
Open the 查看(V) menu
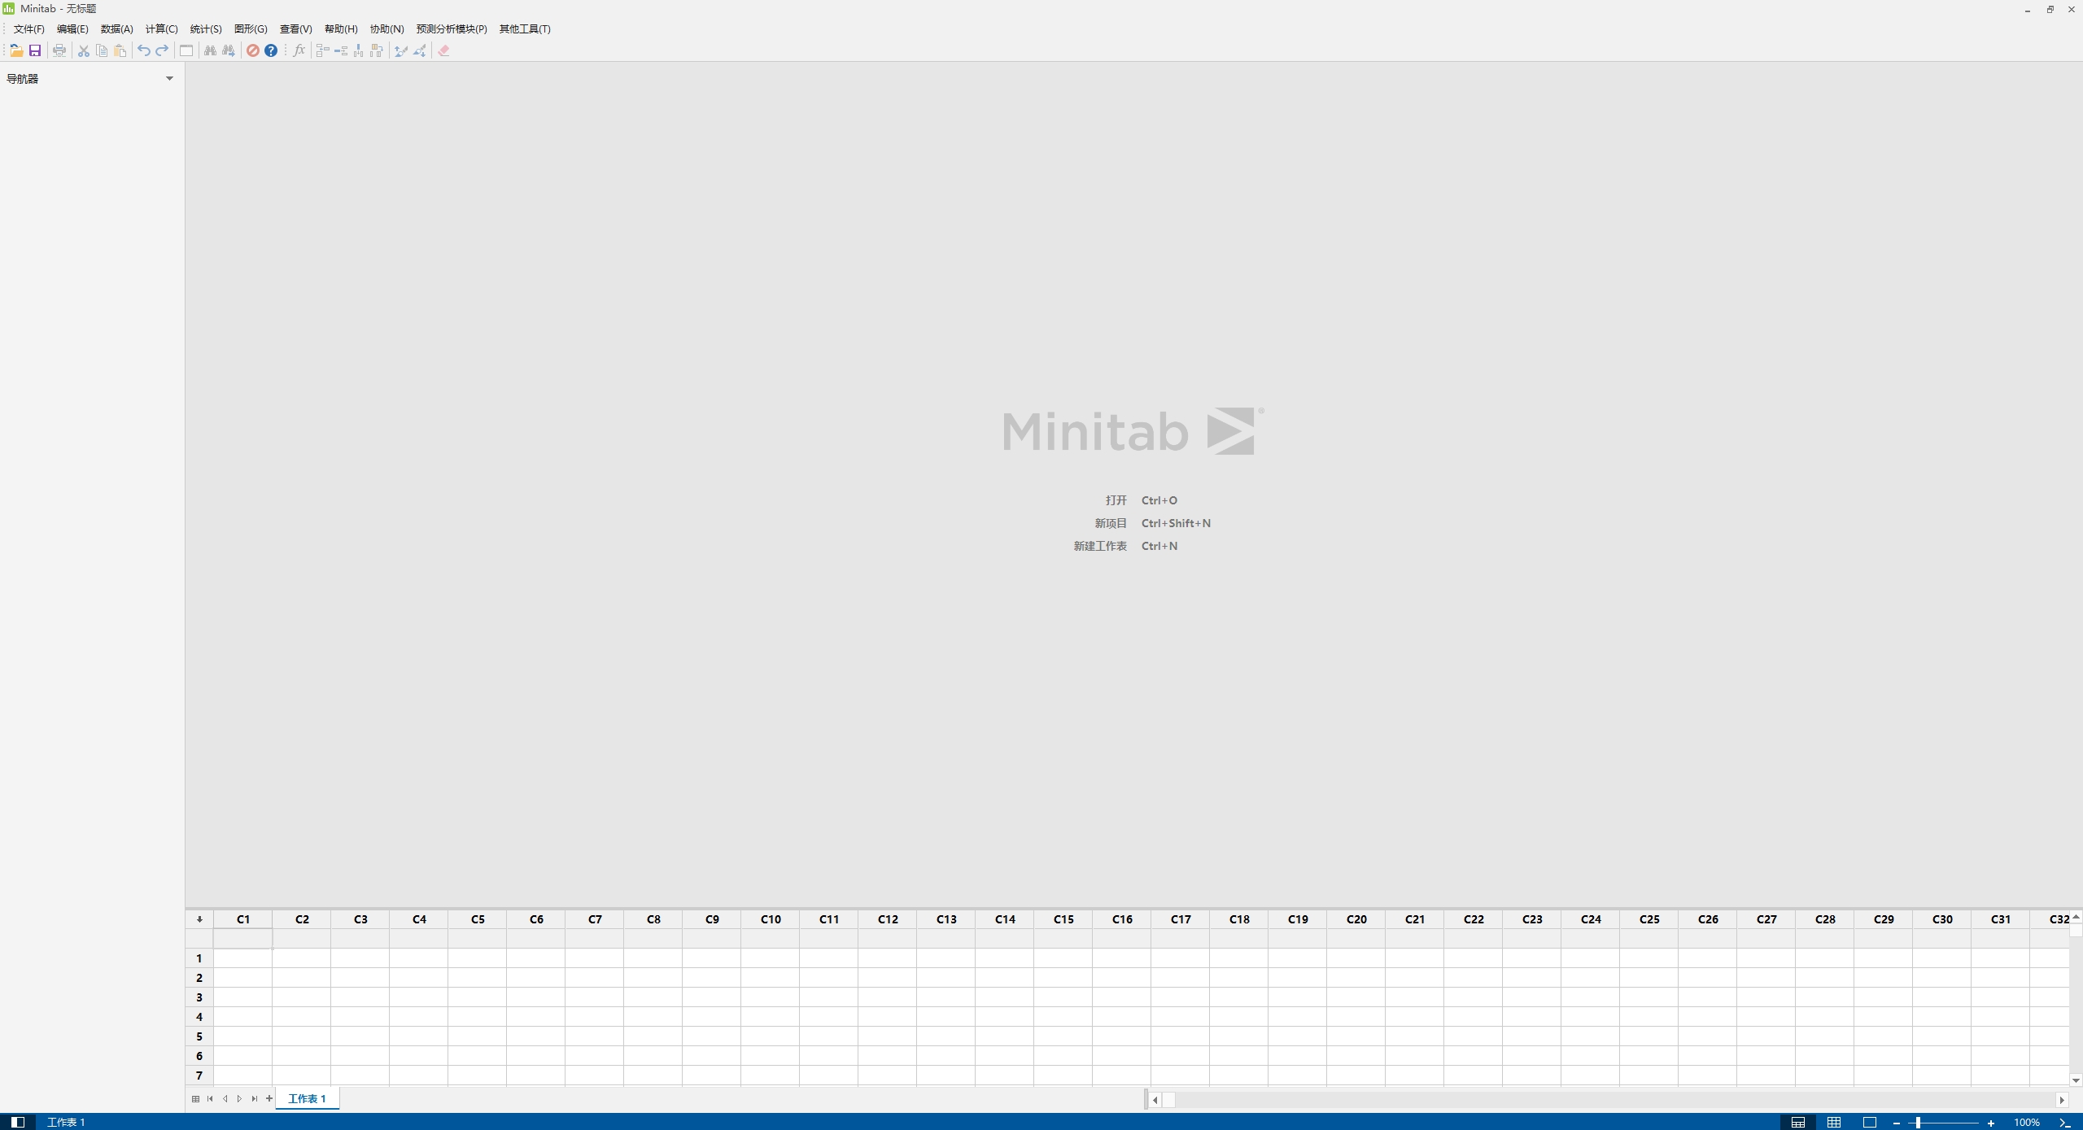295,29
